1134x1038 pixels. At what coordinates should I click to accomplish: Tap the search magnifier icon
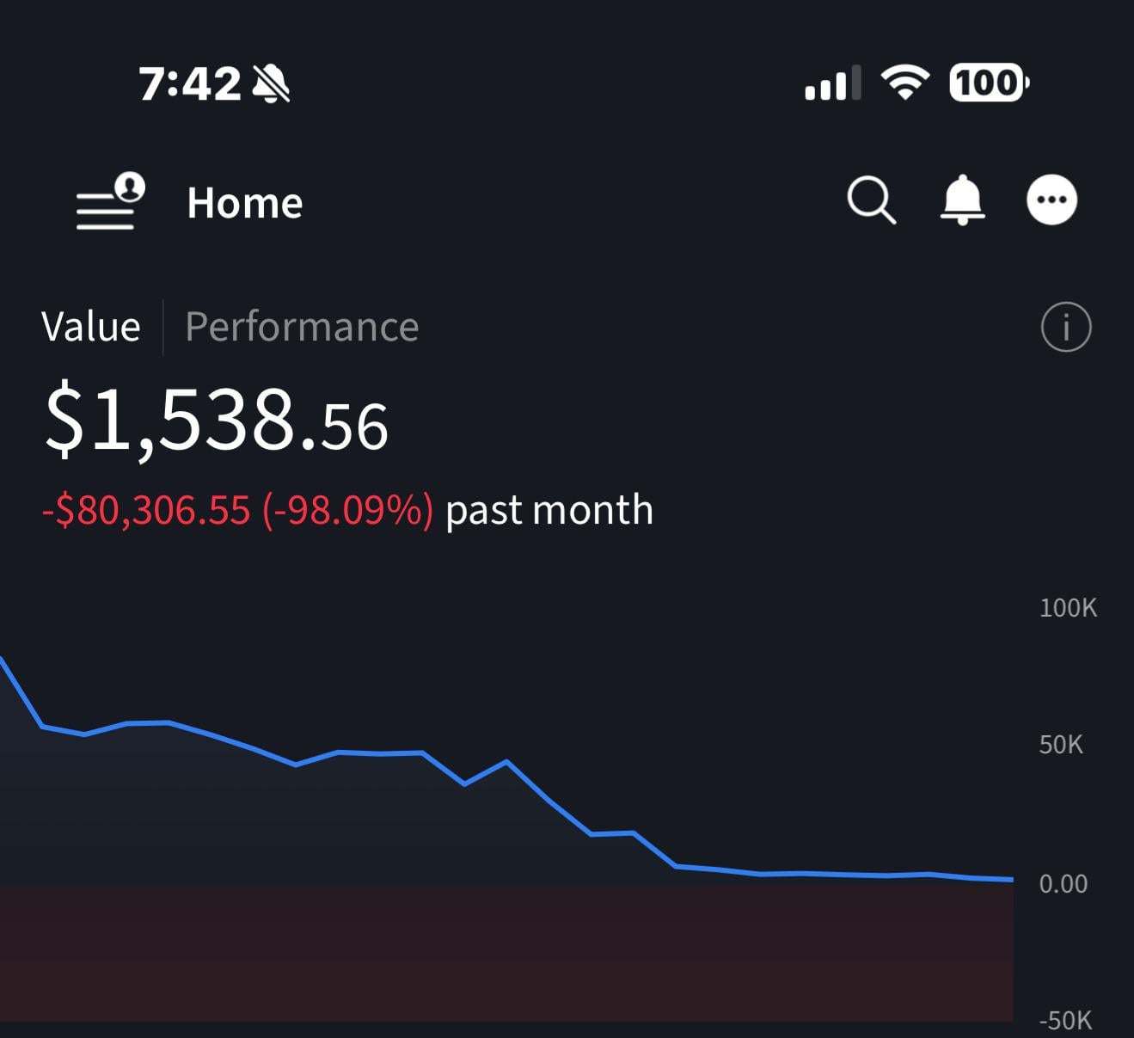[871, 201]
